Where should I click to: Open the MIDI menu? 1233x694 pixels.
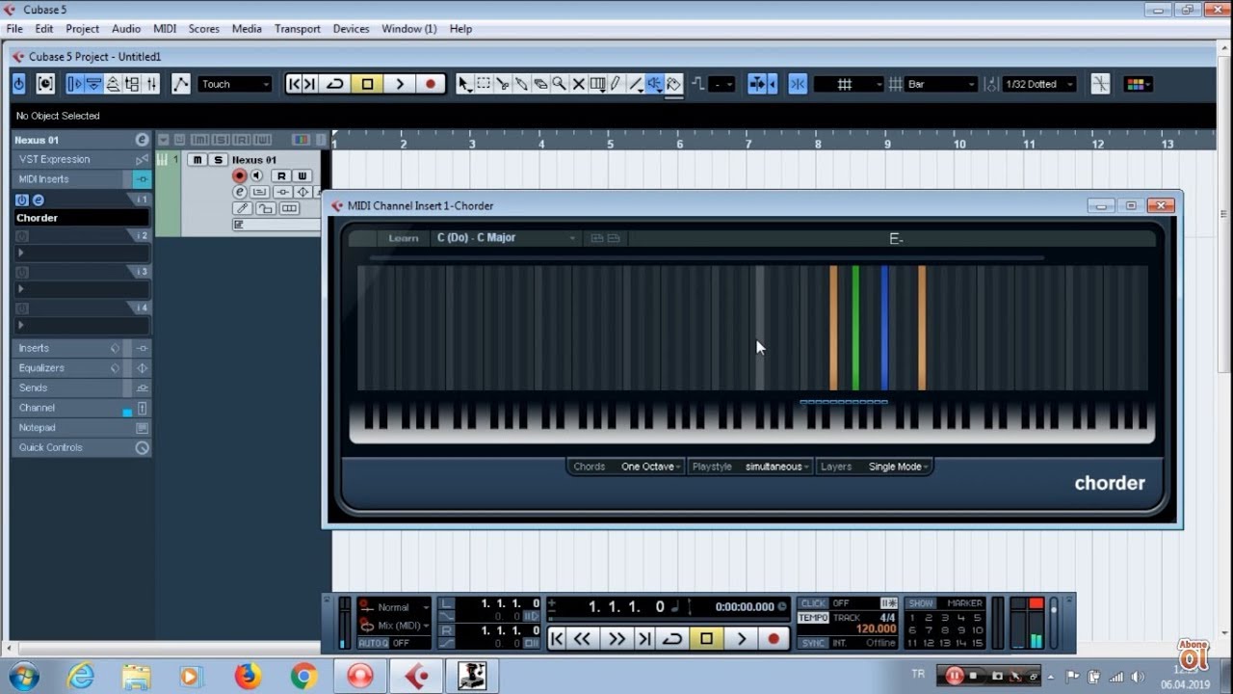point(165,29)
